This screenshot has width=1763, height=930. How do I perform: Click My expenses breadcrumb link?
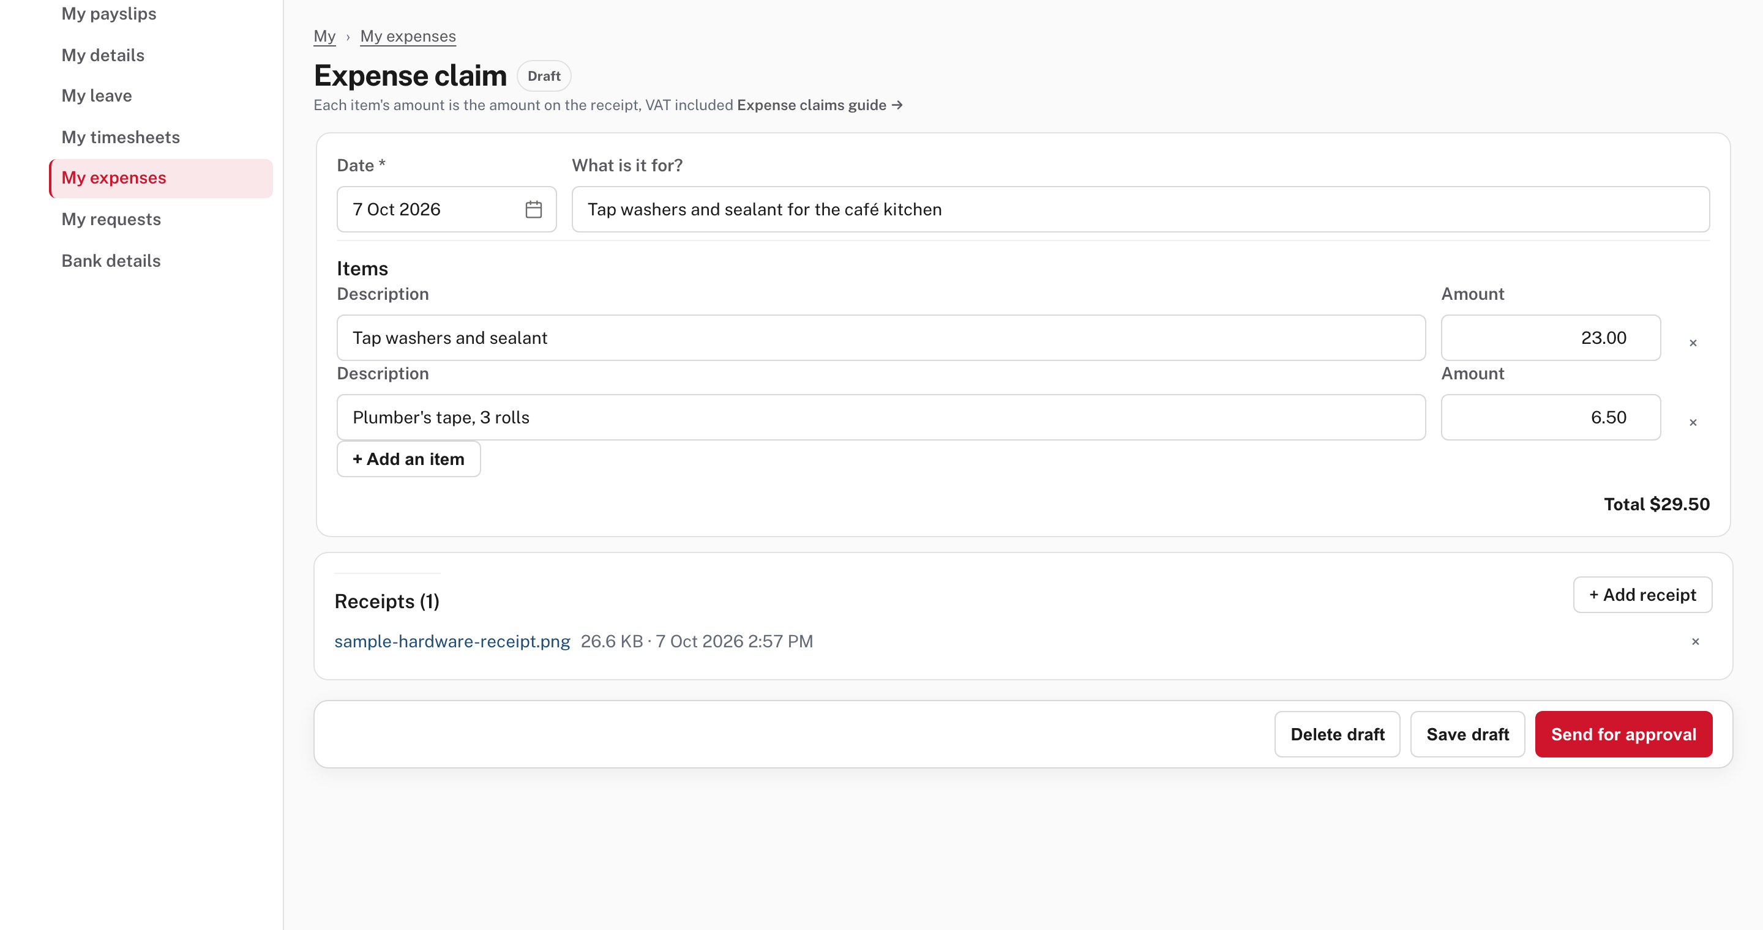click(x=408, y=36)
